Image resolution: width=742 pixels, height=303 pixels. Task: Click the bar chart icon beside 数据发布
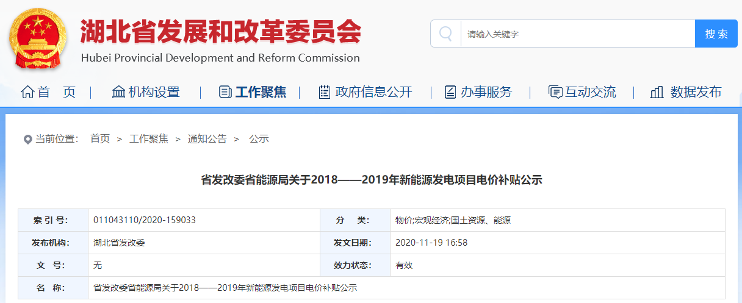[x=657, y=92]
